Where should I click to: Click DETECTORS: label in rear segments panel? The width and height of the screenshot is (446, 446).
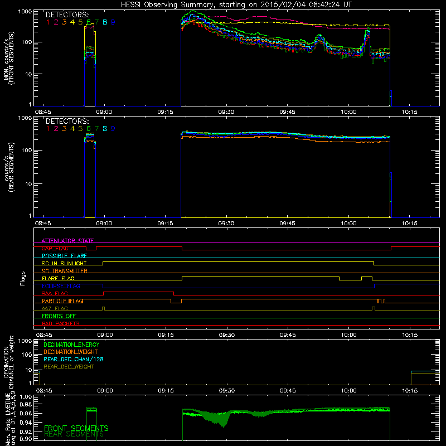(x=67, y=121)
